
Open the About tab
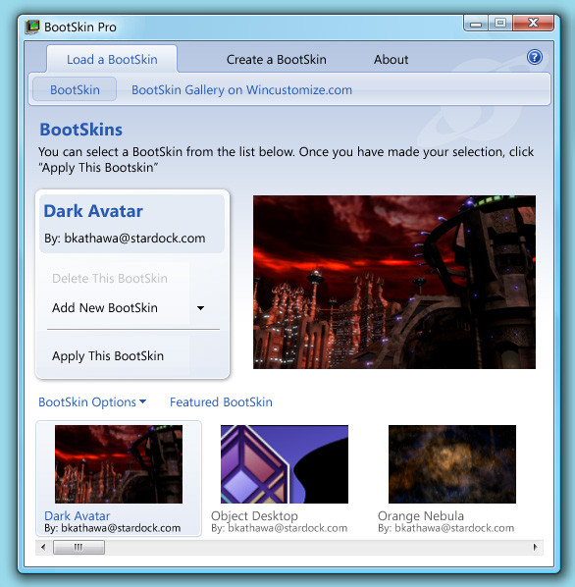391,59
